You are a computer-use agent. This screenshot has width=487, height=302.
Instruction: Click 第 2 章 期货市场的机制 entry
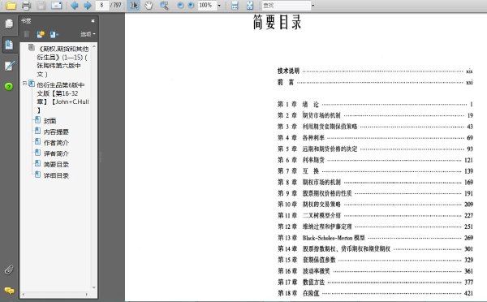(x=375, y=115)
